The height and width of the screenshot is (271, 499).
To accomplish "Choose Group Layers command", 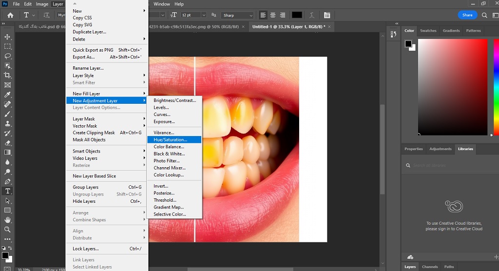I will [107, 187].
